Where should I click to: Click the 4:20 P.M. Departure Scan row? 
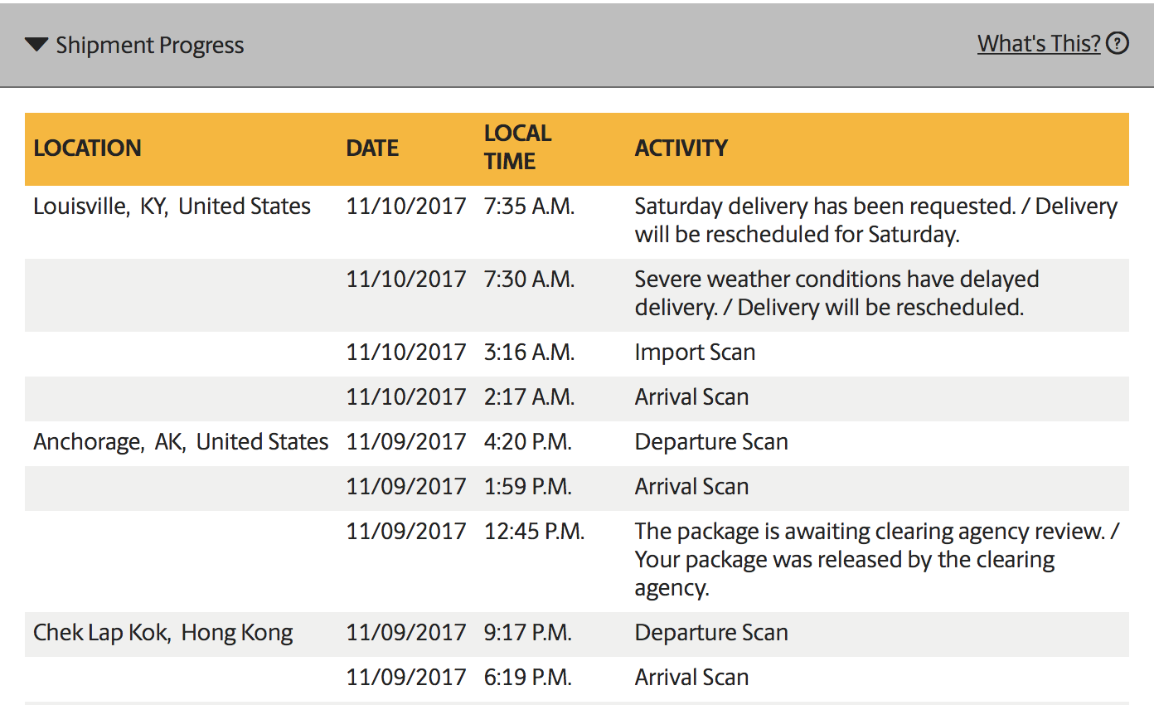pos(577,441)
